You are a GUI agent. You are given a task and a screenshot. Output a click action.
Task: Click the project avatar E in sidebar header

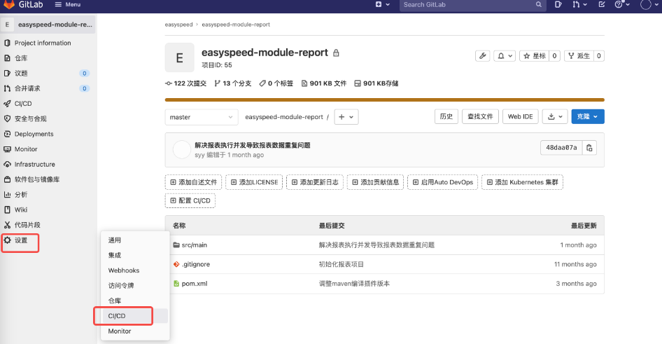pyautogui.click(x=7, y=25)
